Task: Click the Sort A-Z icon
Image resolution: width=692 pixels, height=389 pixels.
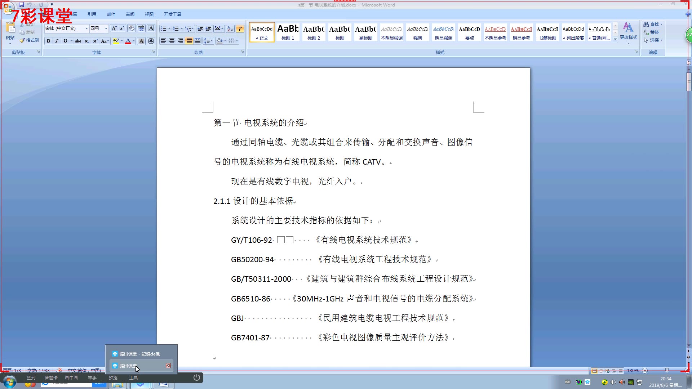Action: 230,28
